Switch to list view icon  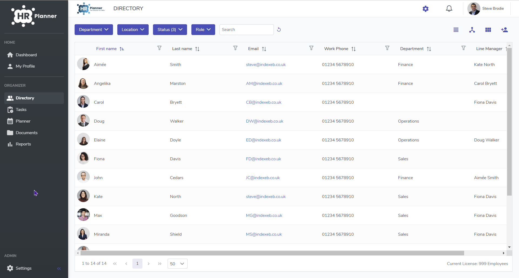pos(456,30)
